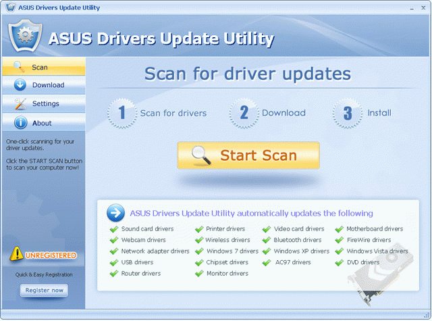Click the blue right-arrow circle icon
Image resolution: width=432 pixels, height=321 pixels.
pyautogui.click(x=115, y=213)
